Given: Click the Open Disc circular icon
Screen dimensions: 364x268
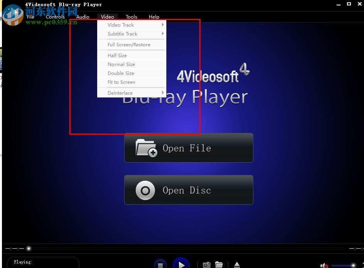Looking at the screenshot, I should point(145,190).
